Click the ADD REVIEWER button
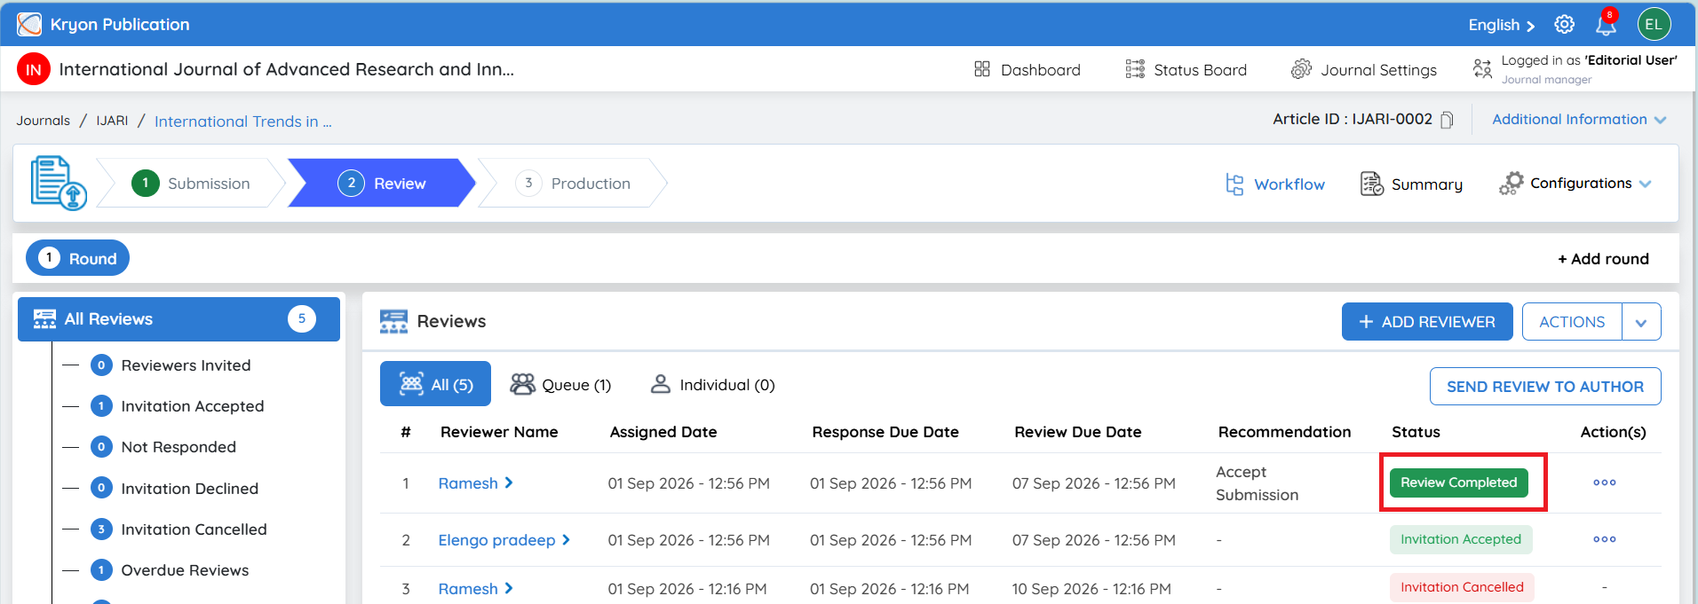This screenshot has width=1698, height=604. coord(1427,322)
